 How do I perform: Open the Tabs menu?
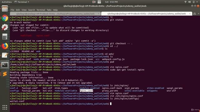(49, 10)
